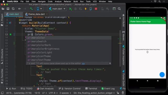168x95 pixels.
Task: Click caret position 13:12 in status bar
Action: coord(37,93)
